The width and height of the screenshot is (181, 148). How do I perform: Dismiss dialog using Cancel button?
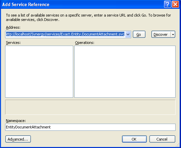162,139
